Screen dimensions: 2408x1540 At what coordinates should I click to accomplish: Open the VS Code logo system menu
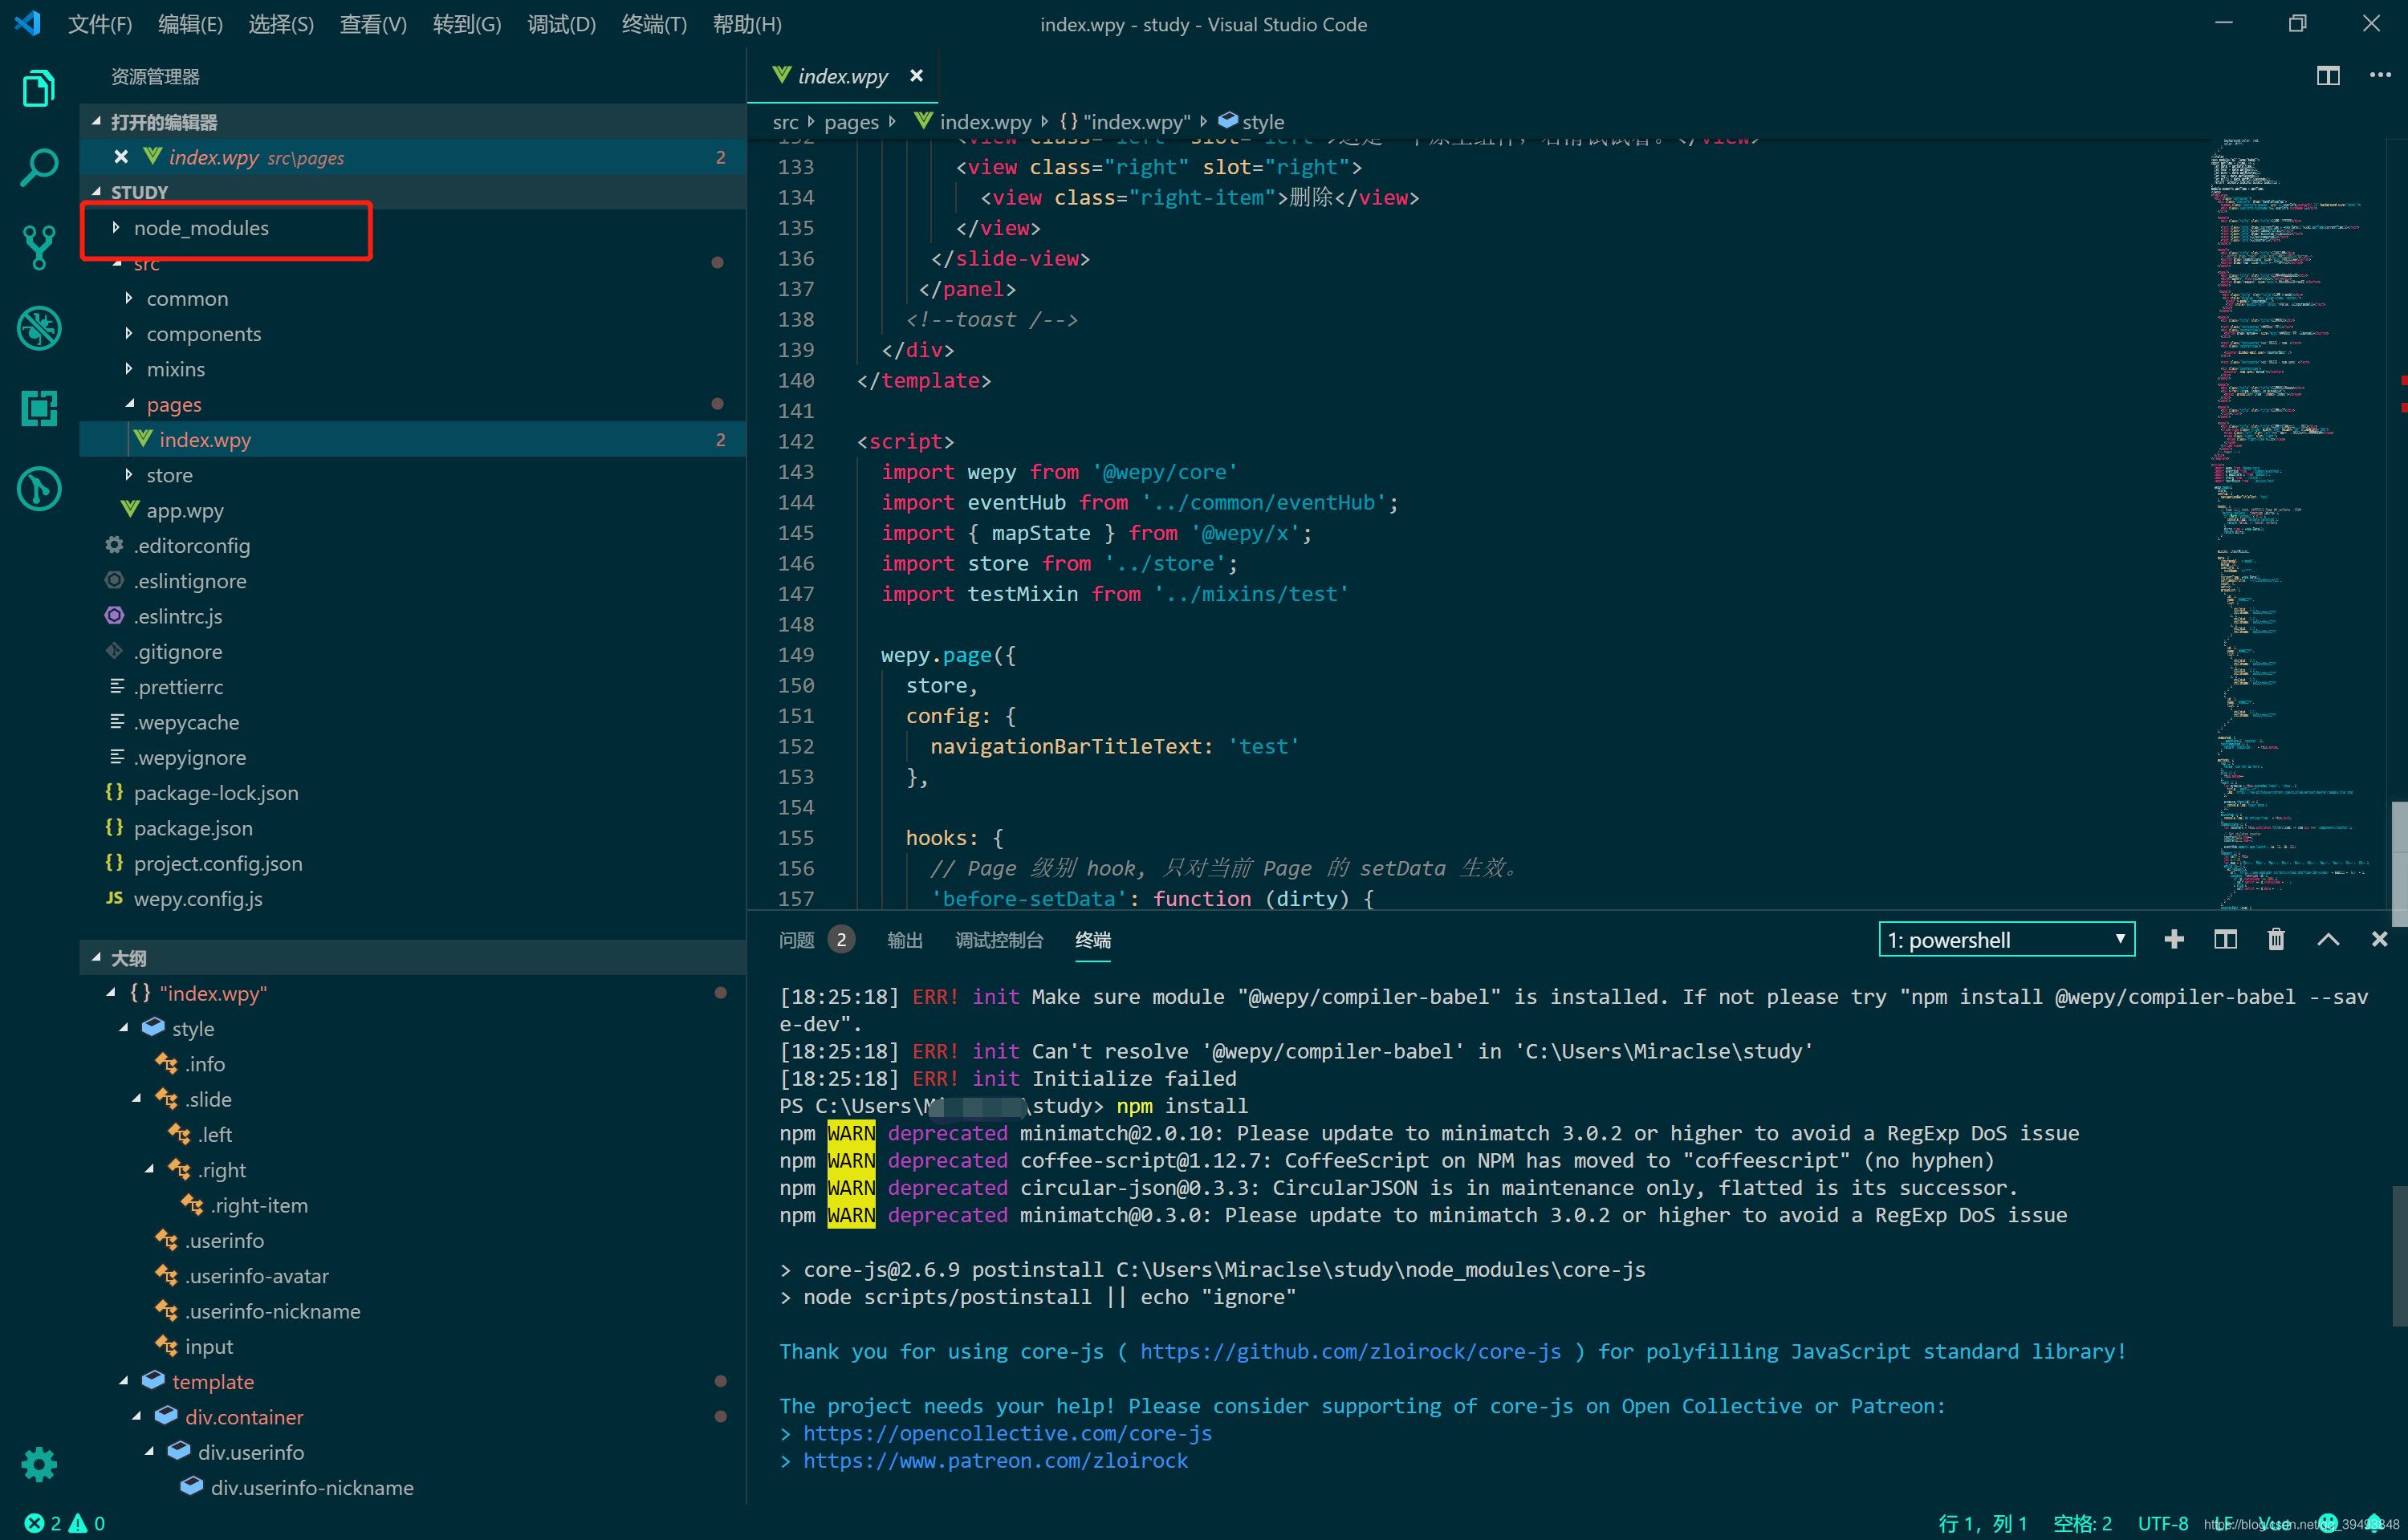[x=28, y=24]
